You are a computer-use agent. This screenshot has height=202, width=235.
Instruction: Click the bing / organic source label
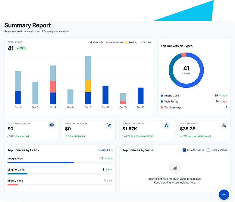(16, 170)
